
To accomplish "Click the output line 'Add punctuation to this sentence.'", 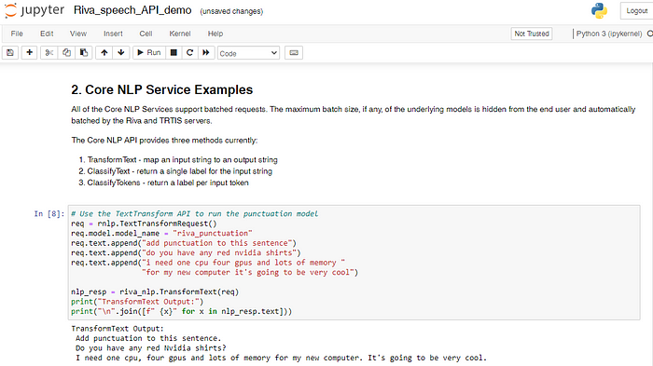I will pos(148,339).
